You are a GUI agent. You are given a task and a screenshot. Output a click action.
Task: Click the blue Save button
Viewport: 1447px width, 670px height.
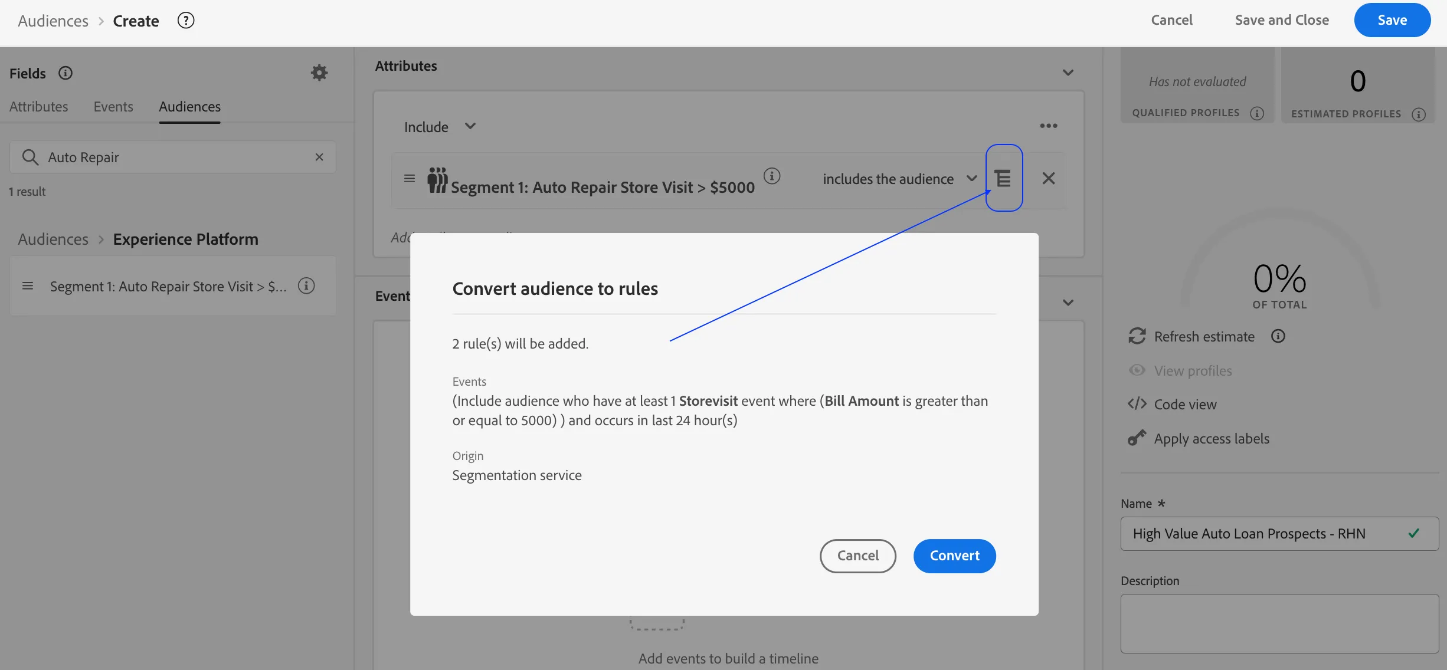(x=1392, y=20)
